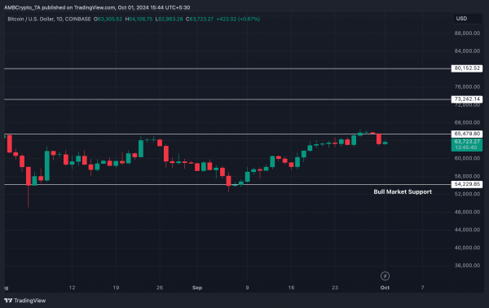The image size is (489, 308).
Task: Click the 56,000.00 price axis label
Action: point(467,176)
